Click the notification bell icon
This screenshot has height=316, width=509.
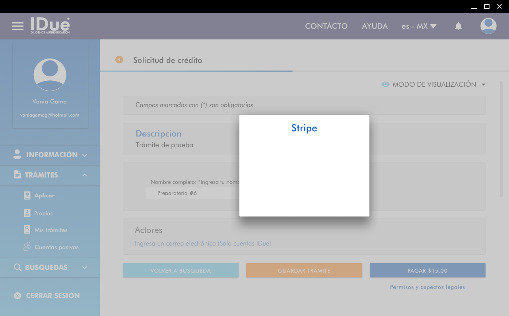458,26
